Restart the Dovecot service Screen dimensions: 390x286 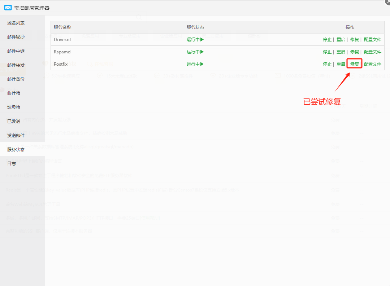pos(341,40)
